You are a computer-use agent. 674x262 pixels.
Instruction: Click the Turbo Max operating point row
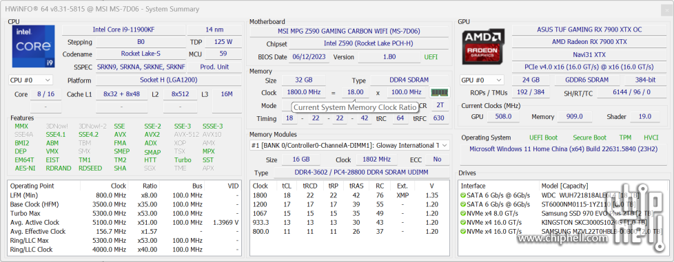(x=124, y=213)
